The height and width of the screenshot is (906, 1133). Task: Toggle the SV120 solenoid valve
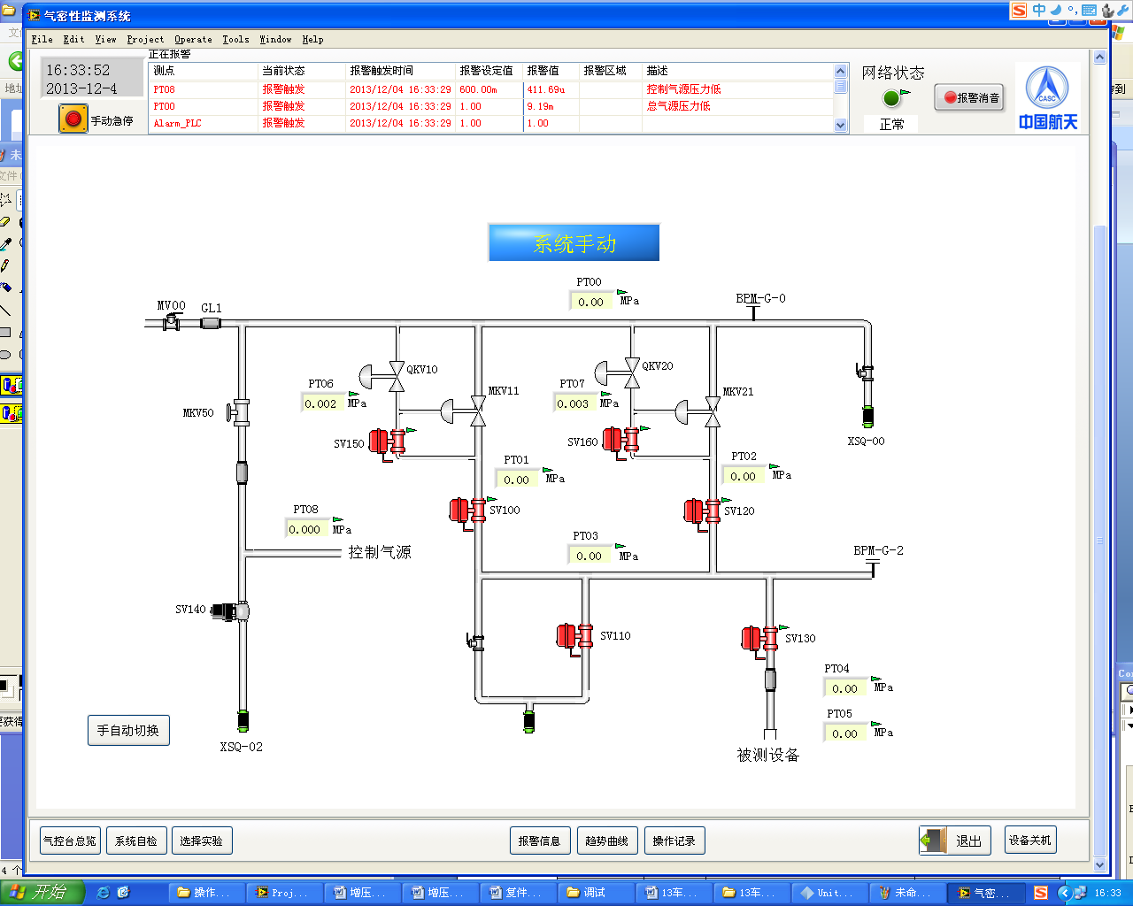[x=701, y=511]
